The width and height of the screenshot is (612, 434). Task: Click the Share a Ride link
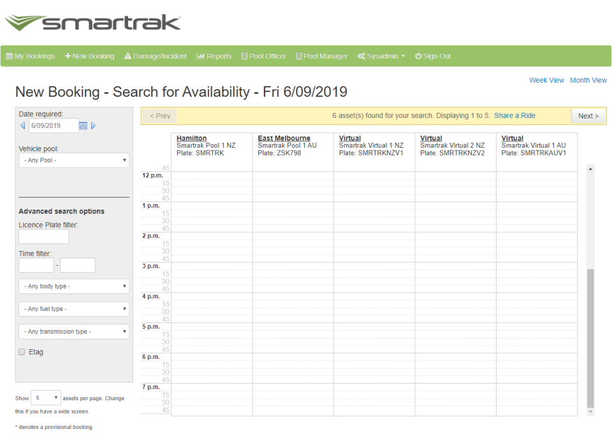[514, 115]
